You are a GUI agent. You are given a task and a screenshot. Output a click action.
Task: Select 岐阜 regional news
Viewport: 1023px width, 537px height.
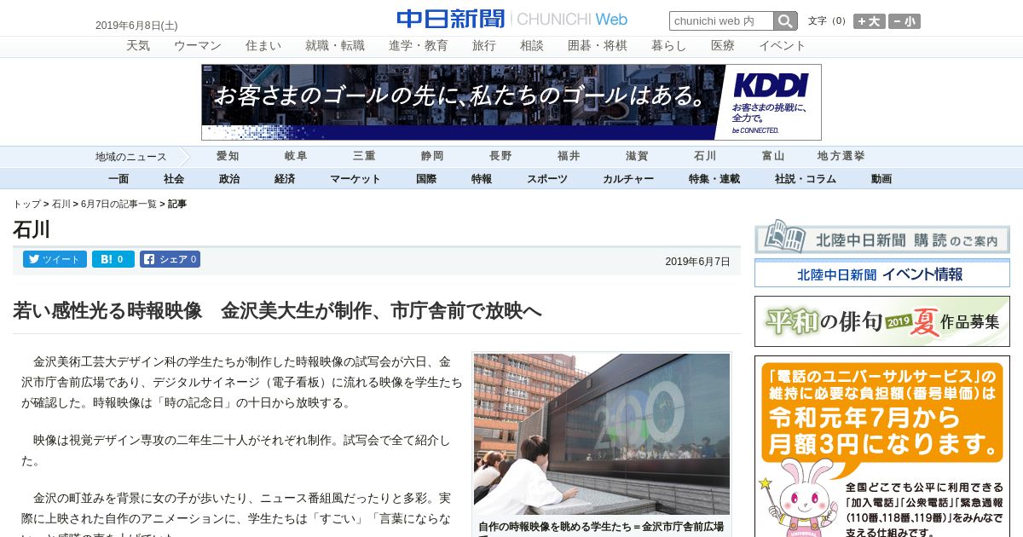click(x=296, y=156)
